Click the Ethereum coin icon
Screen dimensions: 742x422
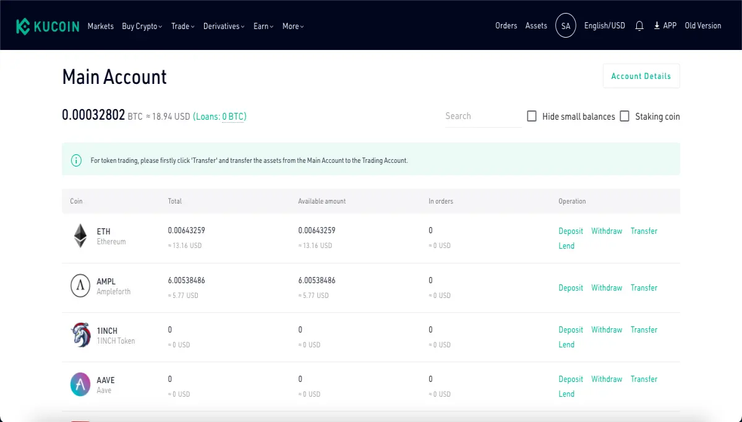coord(80,236)
